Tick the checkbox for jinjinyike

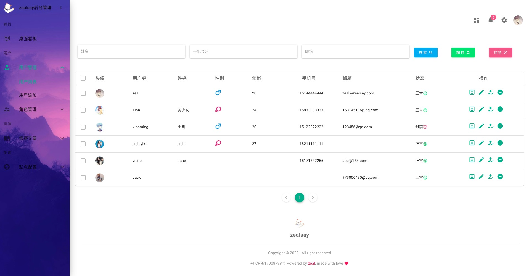(x=83, y=144)
